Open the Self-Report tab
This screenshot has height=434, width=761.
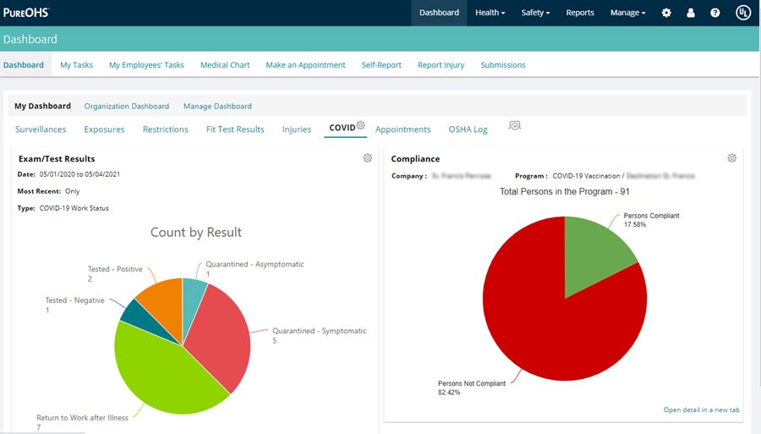[381, 64]
